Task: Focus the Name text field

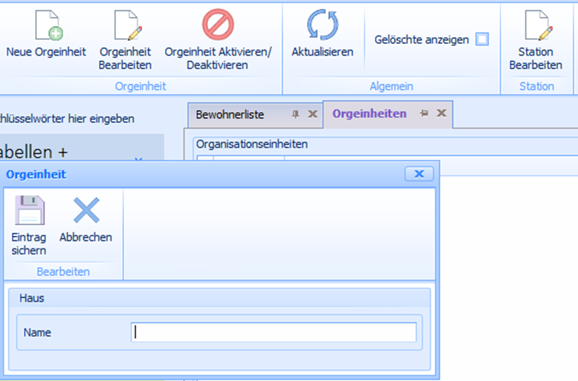Action: click(x=274, y=333)
